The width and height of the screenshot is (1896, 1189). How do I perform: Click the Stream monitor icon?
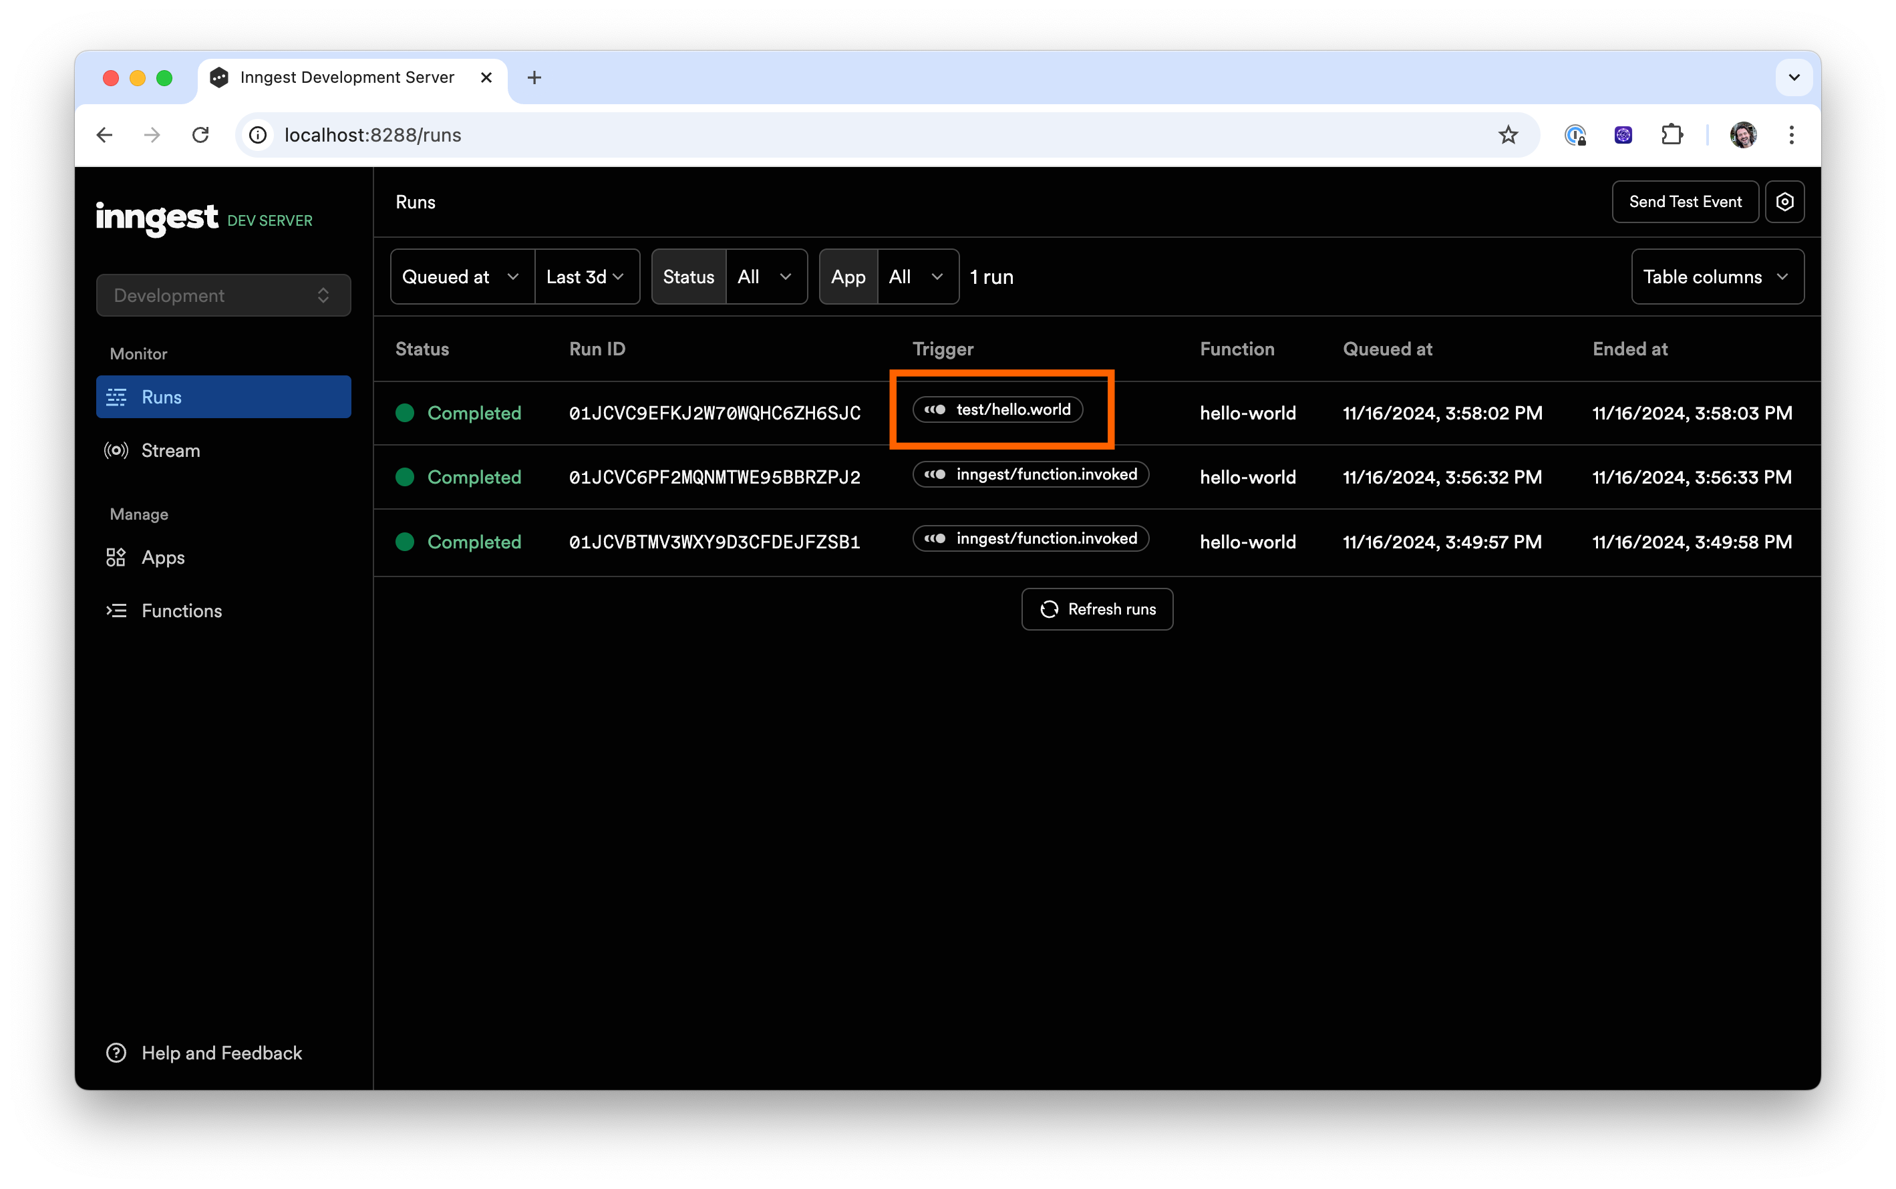[x=116, y=450]
